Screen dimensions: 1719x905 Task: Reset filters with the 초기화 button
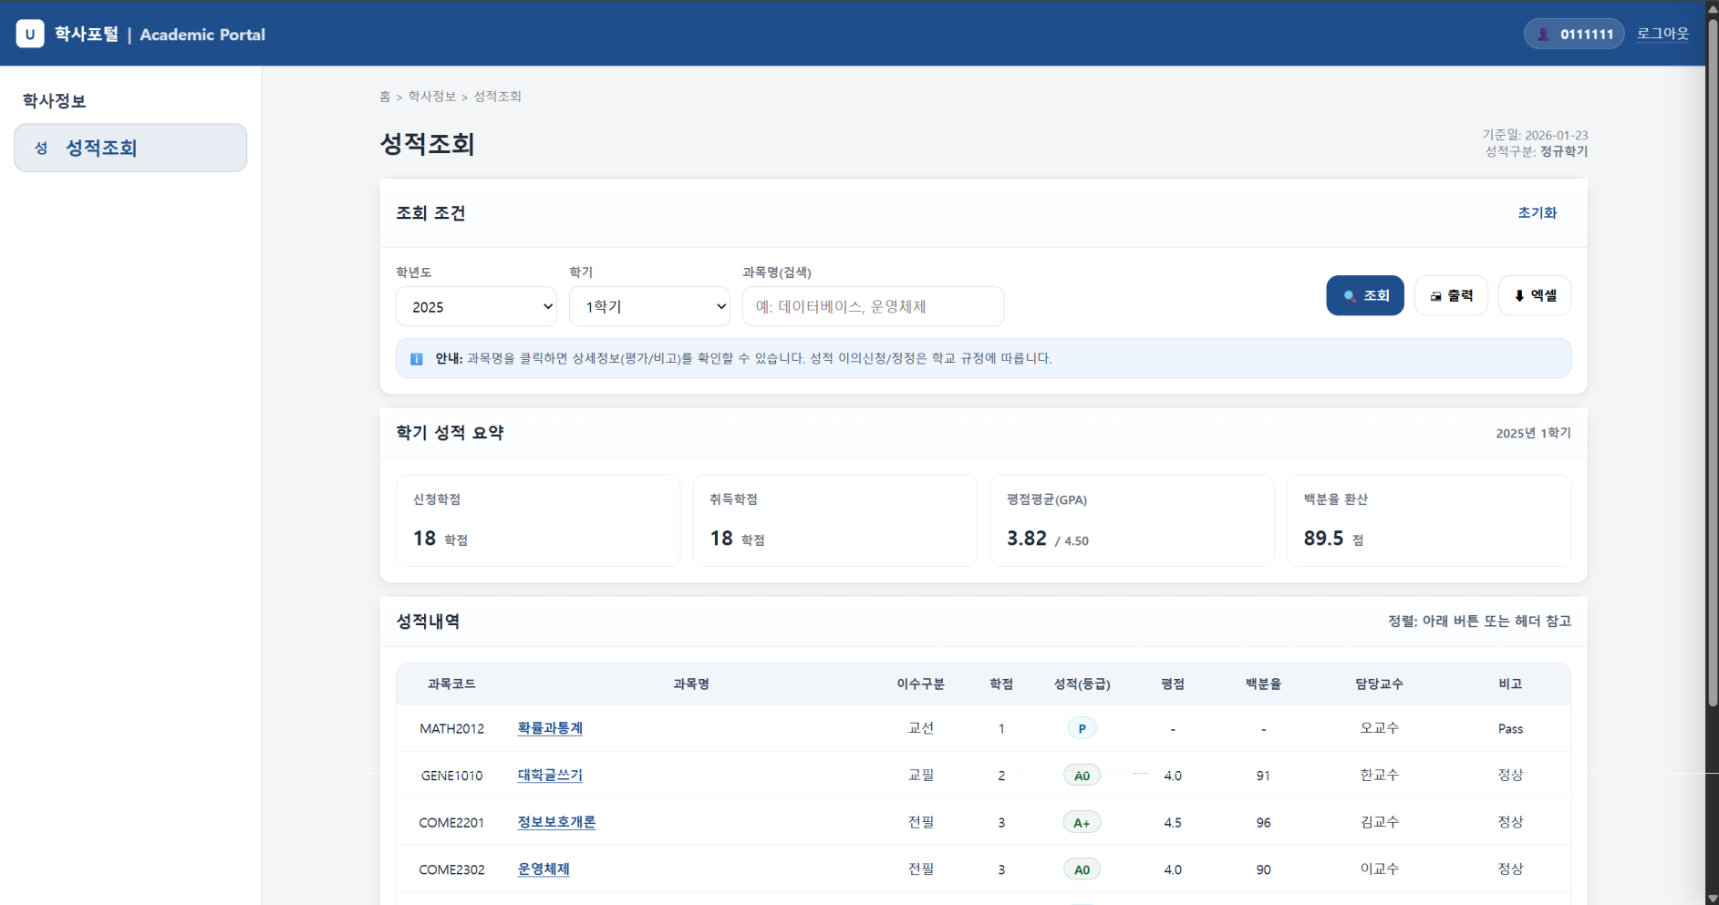click(x=1537, y=212)
